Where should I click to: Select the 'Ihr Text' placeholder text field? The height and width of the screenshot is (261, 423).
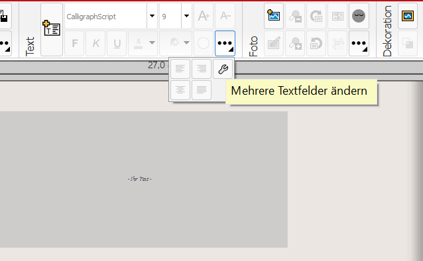coord(140,179)
